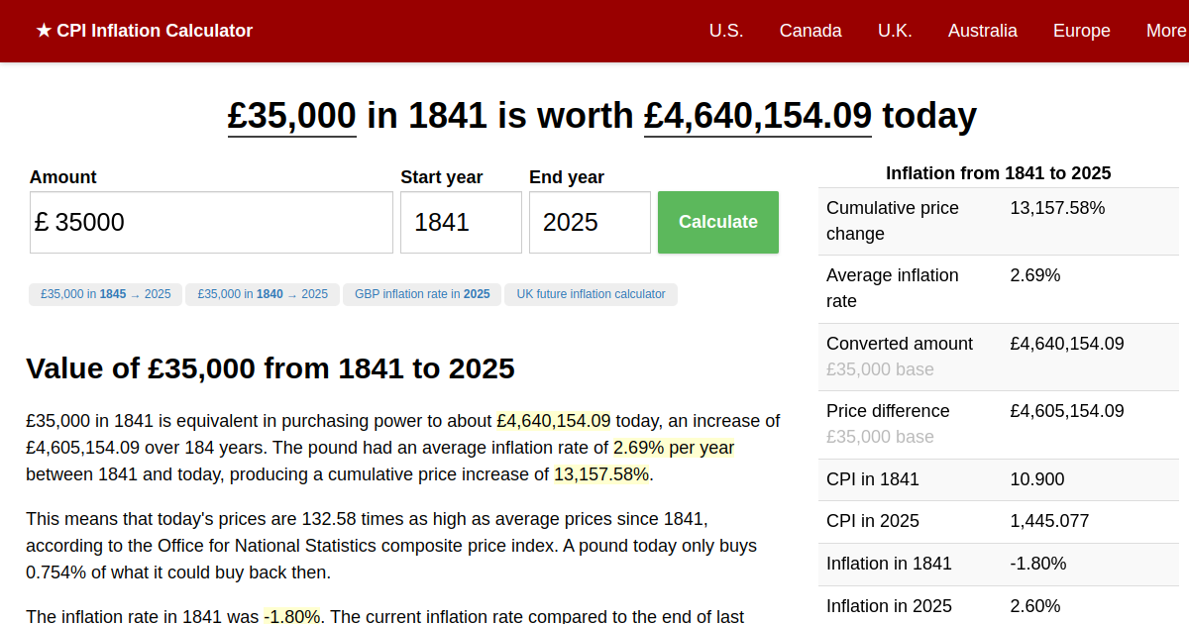Visit GBP inflation rate in 2025

click(x=422, y=294)
